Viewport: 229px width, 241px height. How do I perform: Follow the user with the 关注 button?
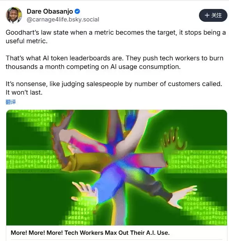(213, 15)
